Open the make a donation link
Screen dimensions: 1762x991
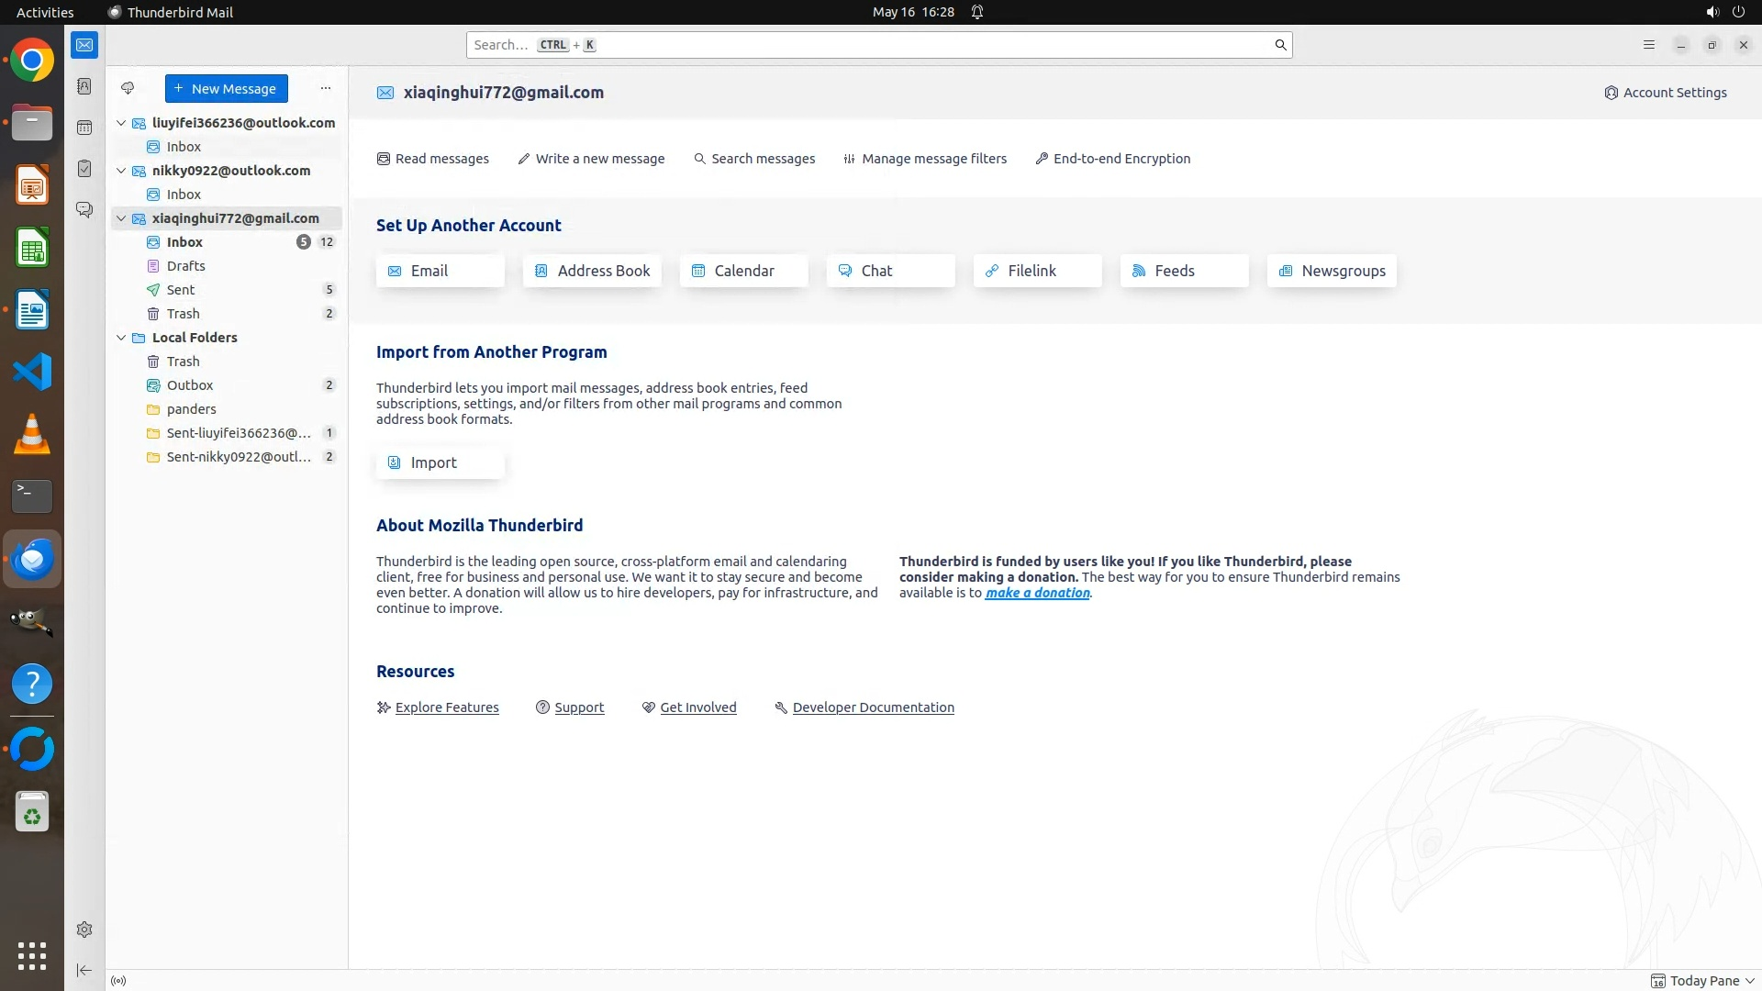(x=1037, y=593)
